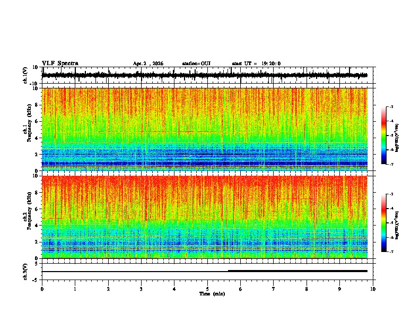Click the "-3" label on ch.2 color bar

pyautogui.click(x=391, y=194)
